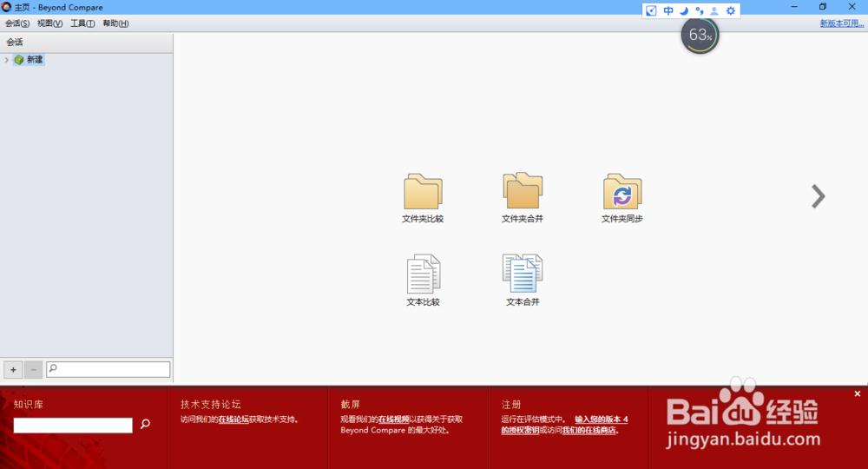Open the 在线视频 link
This screenshot has width=868, height=469.
tap(394, 419)
